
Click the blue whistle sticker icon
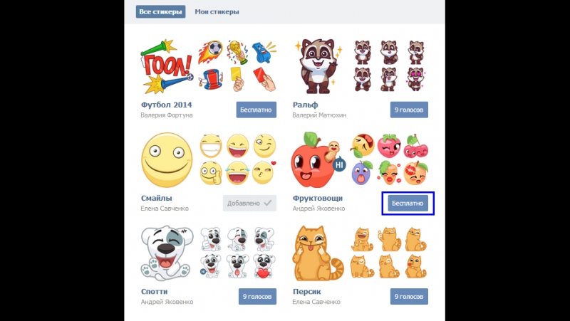point(264,51)
